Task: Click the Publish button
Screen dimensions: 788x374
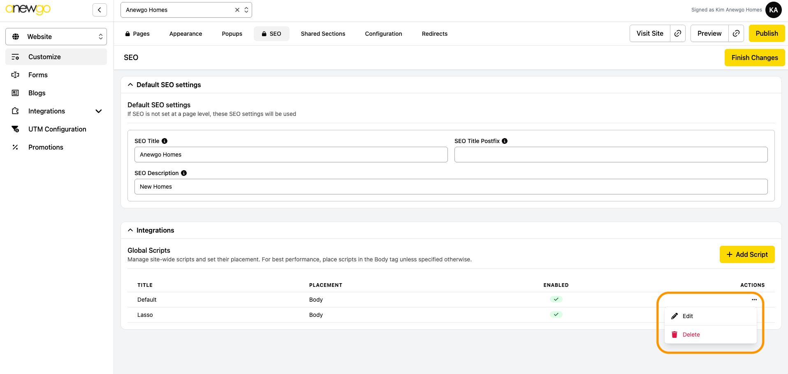Action: (x=767, y=33)
